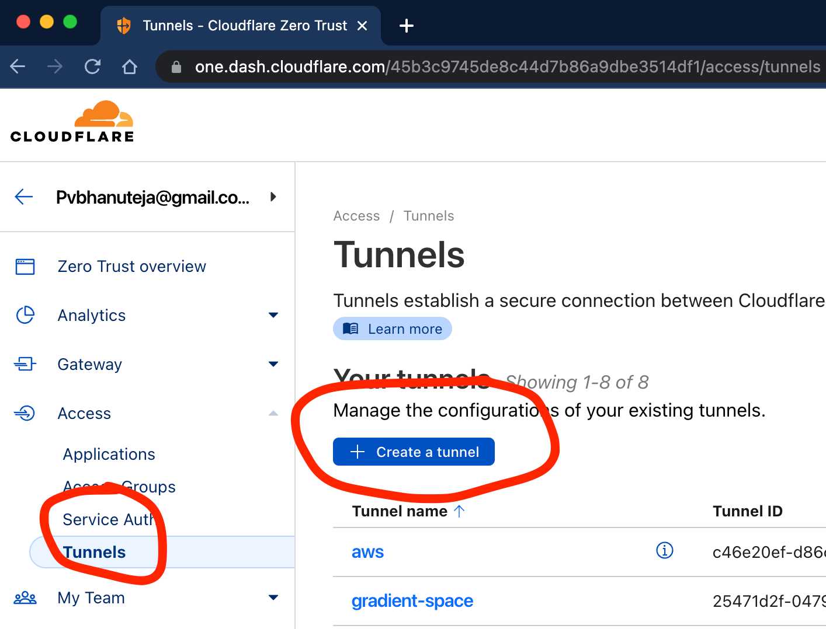This screenshot has height=629, width=826.
Task: Click the Create a tunnel button
Action: [414, 452]
